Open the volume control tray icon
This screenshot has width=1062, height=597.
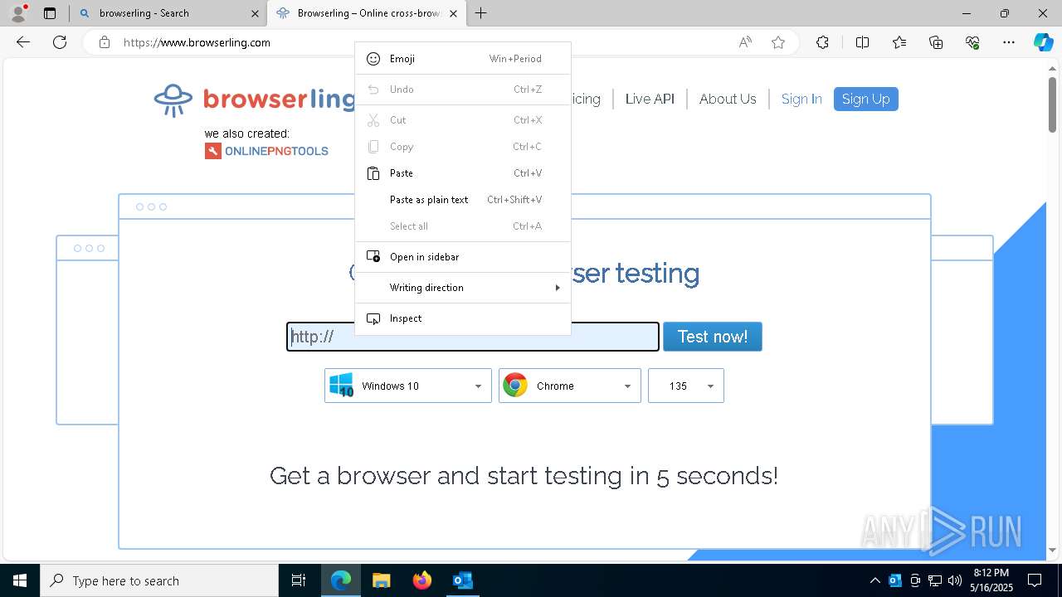(955, 580)
